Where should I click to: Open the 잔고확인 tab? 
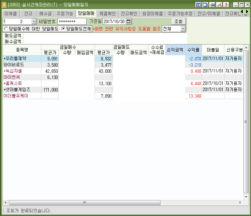129,13
